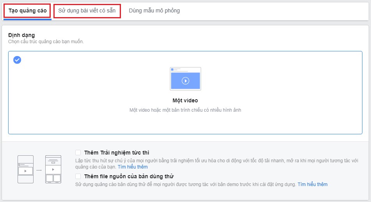This screenshot has height=202, width=371.
Task: Select the Một video format title
Action: [x=185, y=100]
